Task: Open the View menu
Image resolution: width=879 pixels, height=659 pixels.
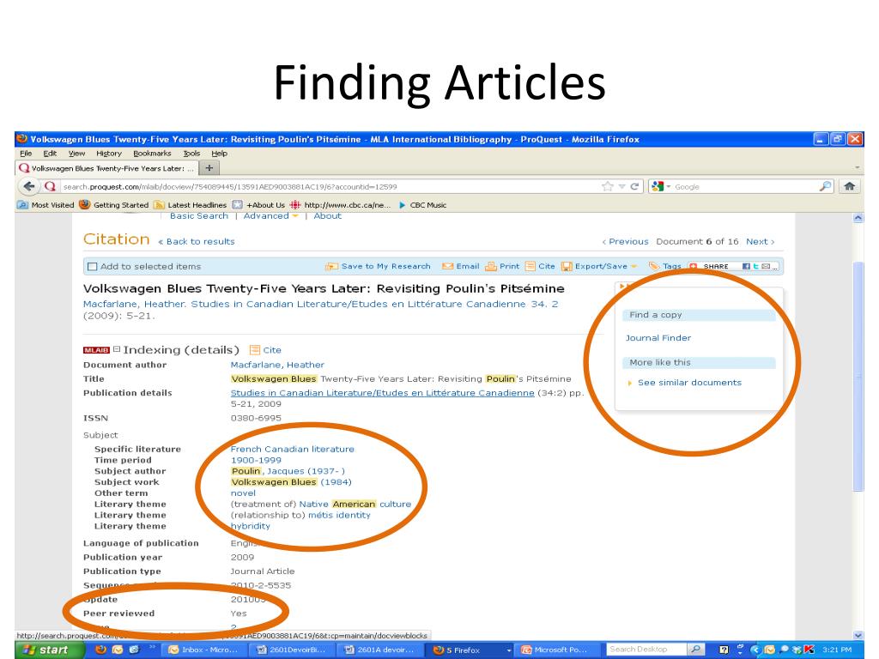Action: click(76, 154)
